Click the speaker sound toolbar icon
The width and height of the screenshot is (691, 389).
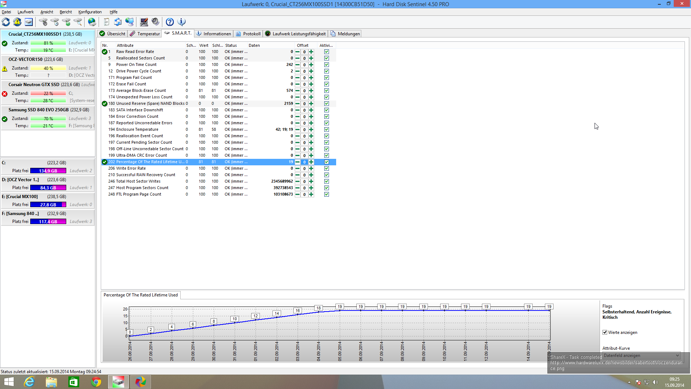[x=155, y=22]
